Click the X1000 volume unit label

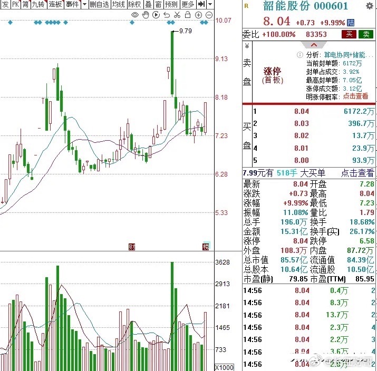coord(224,367)
